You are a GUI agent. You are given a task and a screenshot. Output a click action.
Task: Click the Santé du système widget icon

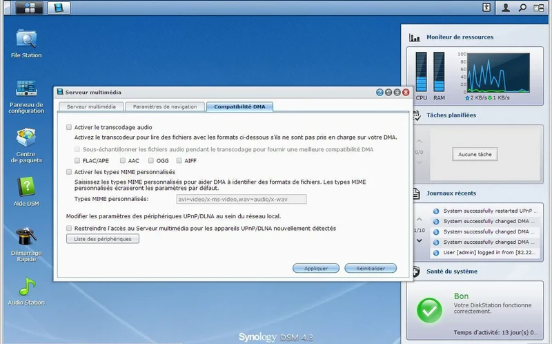(x=417, y=271)
